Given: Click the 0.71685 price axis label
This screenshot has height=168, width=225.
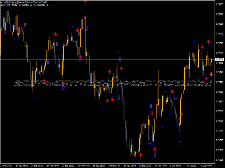Looking at the screenshot, I should click(219, 160).
